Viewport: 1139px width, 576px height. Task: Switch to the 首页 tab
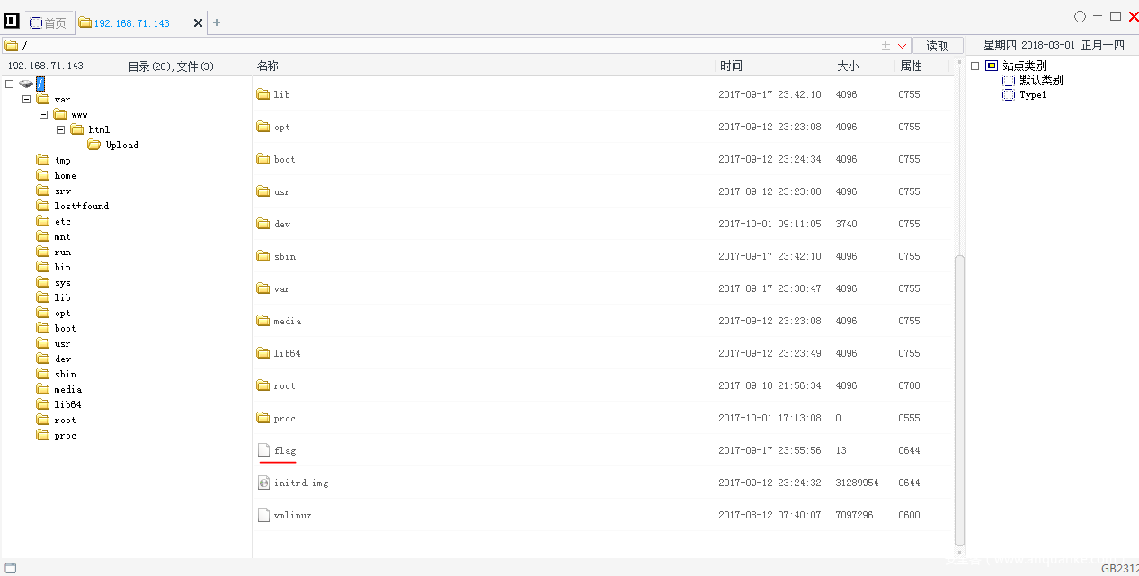coord(49,22)
